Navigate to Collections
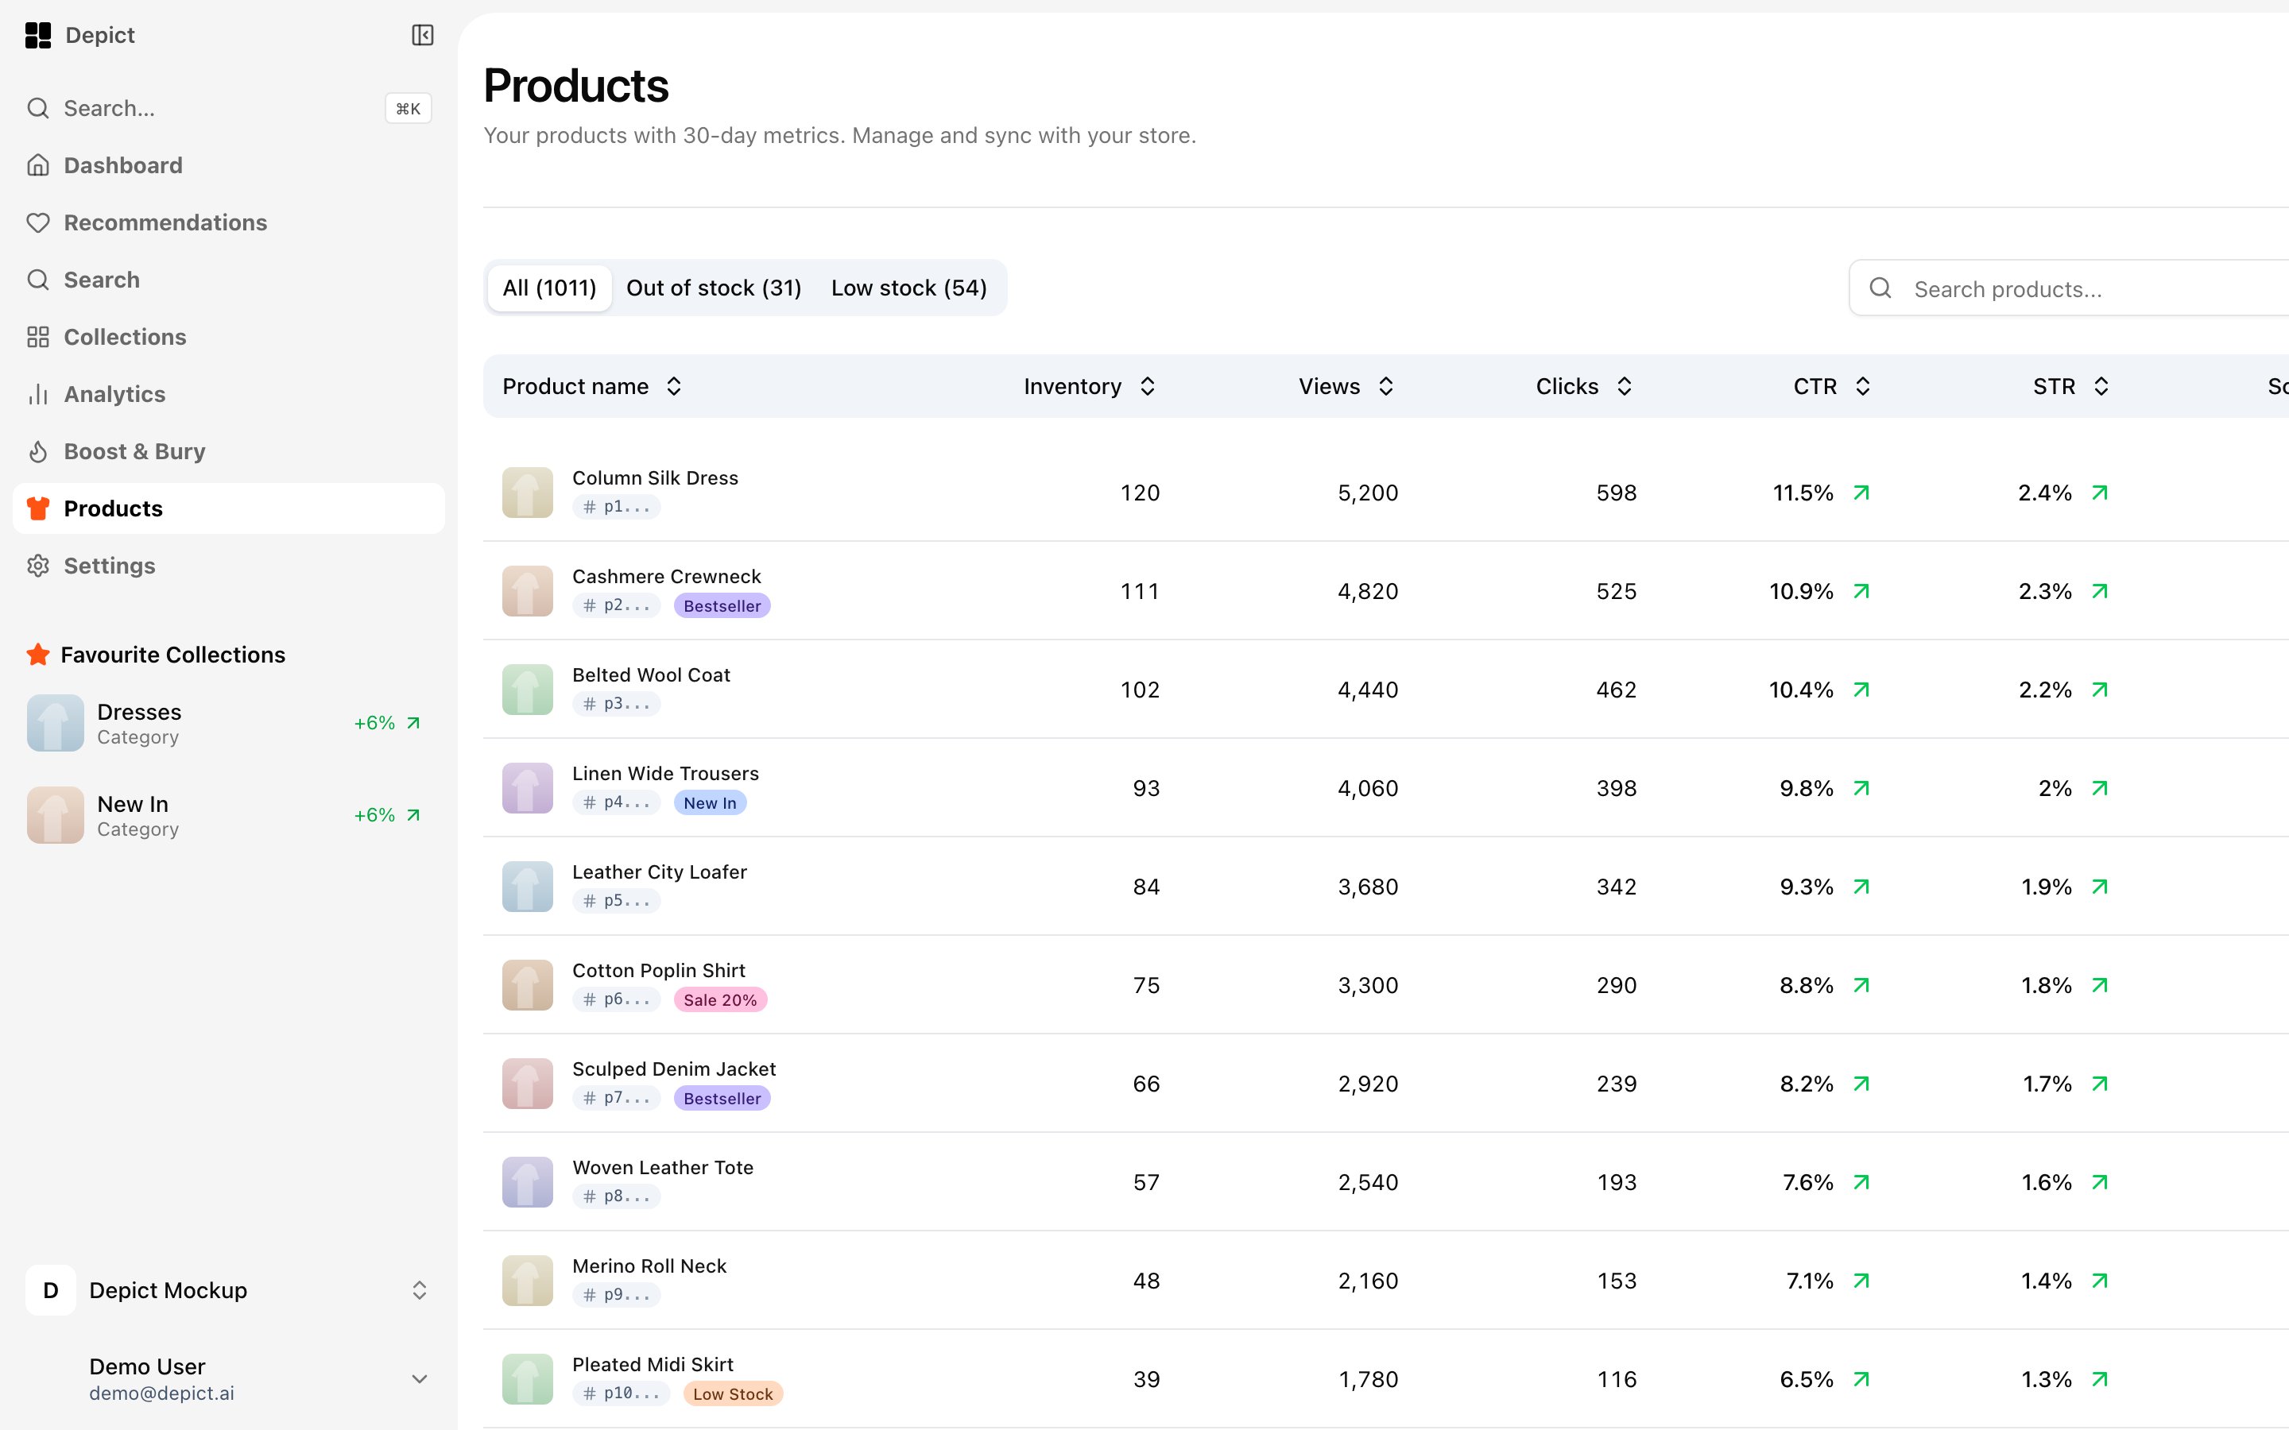 click(229, 337)
